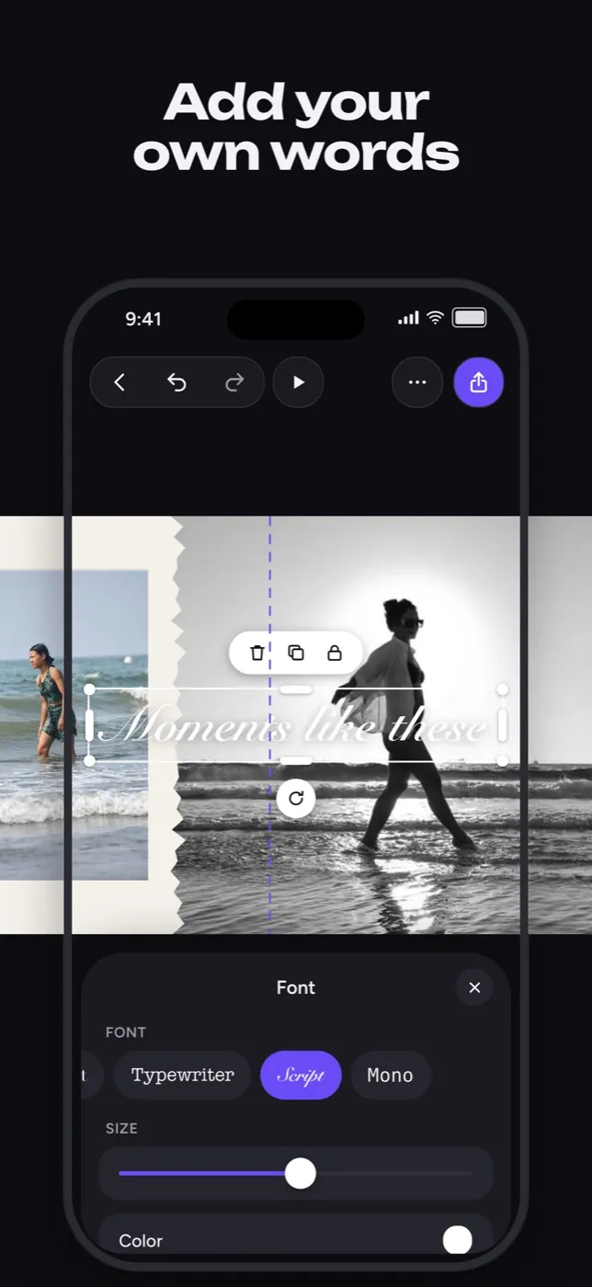Image resolution: width=592 pixels, height=1287 pixels.
Task: Tap the color beach photo thumbnail
Action: [x=74, y=724]
